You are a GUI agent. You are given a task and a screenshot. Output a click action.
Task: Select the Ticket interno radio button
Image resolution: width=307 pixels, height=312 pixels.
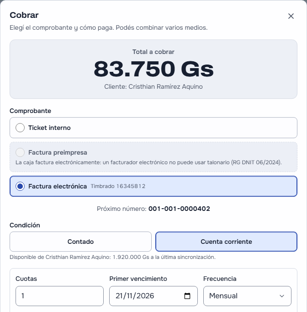coord(20,128)
